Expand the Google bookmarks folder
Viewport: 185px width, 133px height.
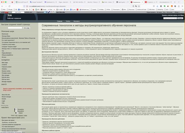[x=10, y=10]
